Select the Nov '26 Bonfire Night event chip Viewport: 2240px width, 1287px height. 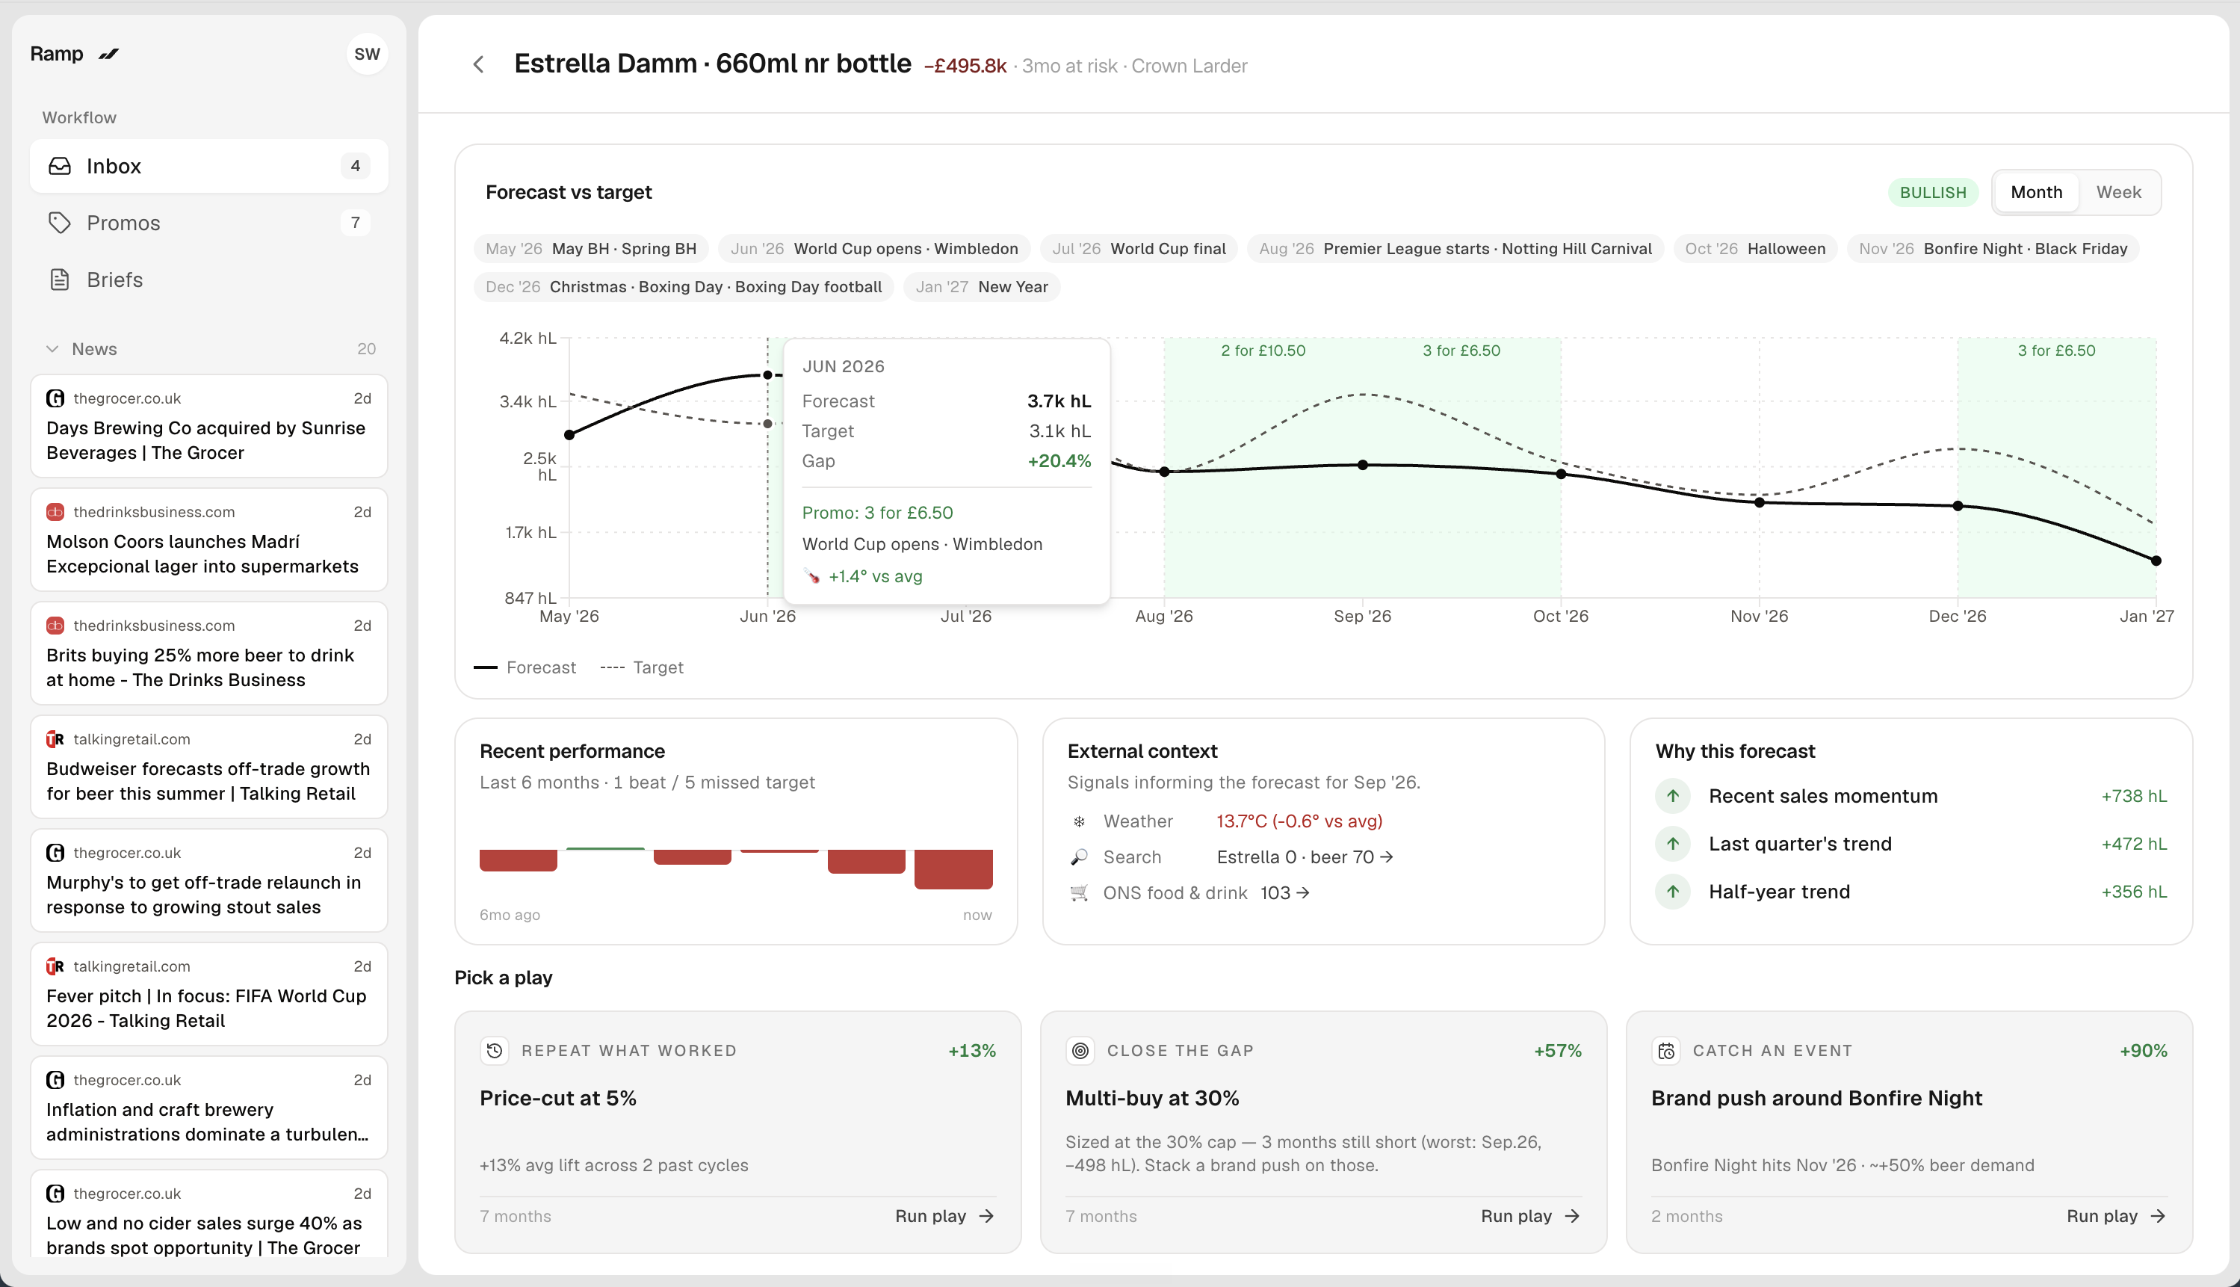(1993, 250)
